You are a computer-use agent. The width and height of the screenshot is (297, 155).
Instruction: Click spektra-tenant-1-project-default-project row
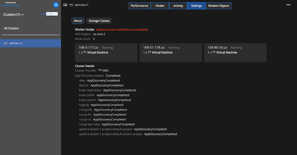[123, 129]
